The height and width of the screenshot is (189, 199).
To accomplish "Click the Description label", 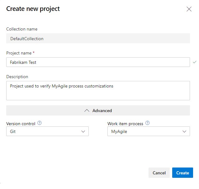I will [17, 77].
